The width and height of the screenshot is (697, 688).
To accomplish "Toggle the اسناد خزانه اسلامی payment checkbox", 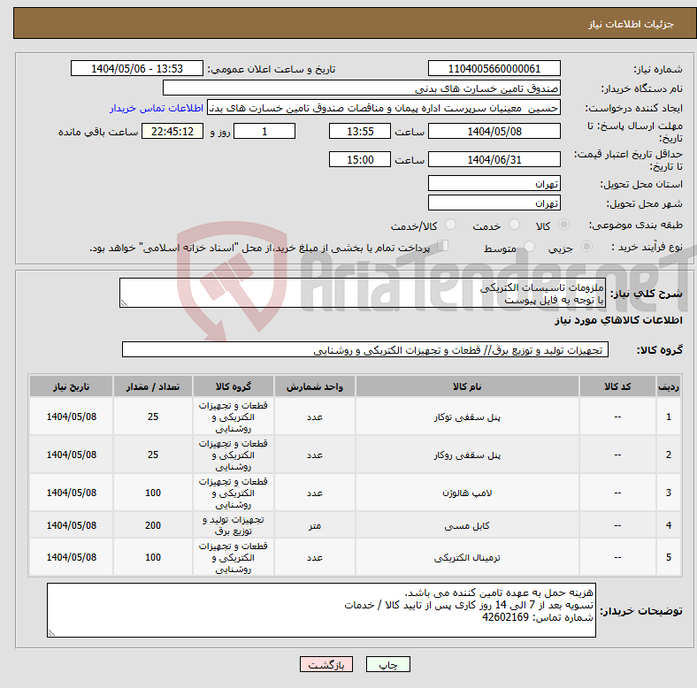I will click(443, 246).
